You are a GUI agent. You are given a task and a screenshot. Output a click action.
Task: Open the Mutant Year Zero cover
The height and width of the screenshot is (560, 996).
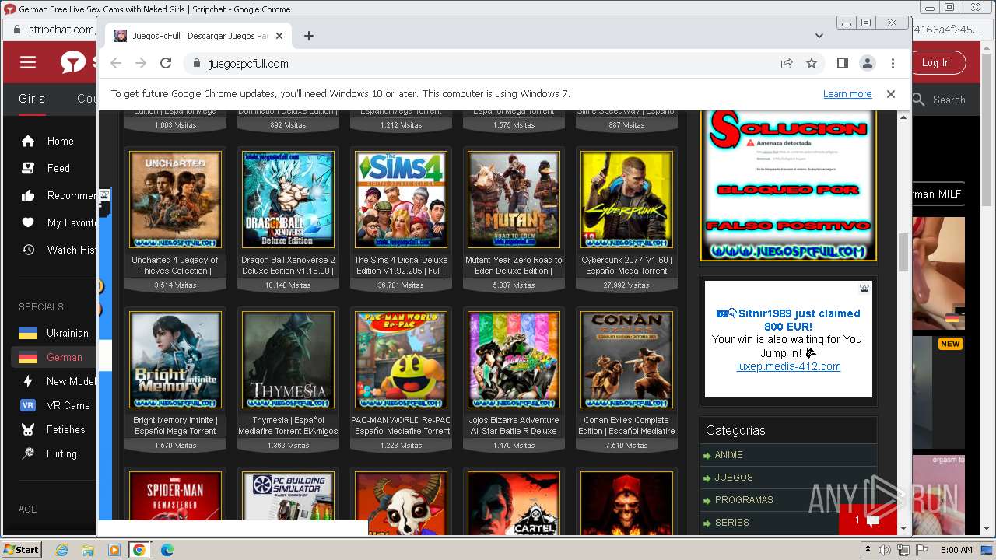pyautogui.click(x=514, y=199)
